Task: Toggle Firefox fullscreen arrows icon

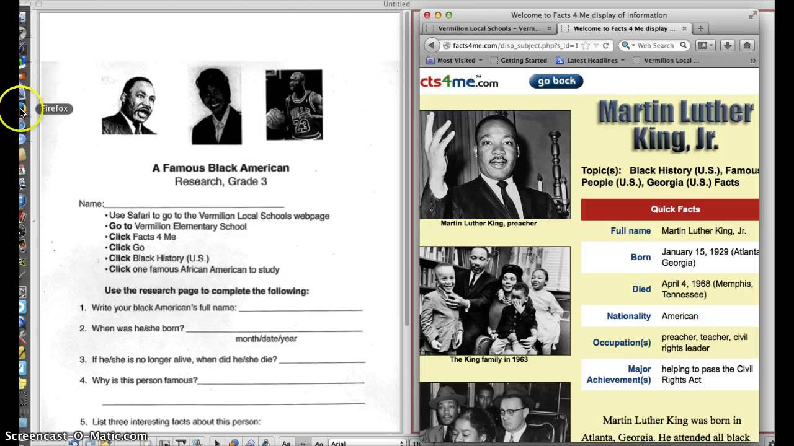Action: tap(752, 15)
